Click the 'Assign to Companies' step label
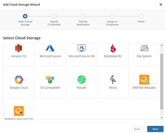This screenshot has height=133, width=165. [112, 23]
